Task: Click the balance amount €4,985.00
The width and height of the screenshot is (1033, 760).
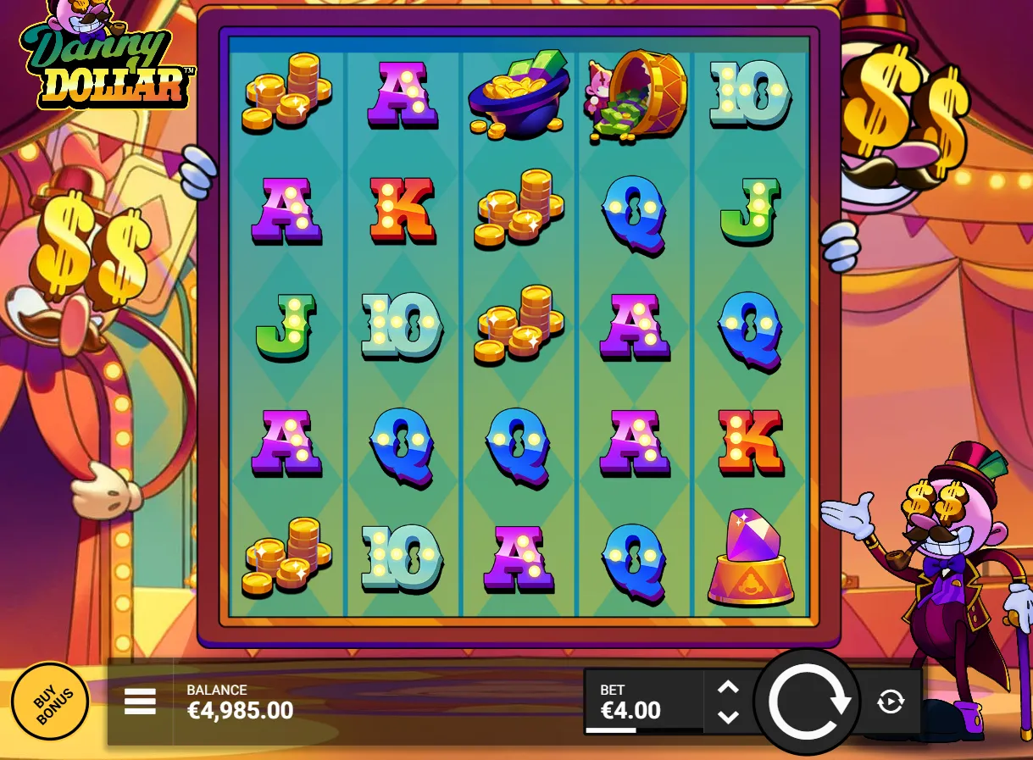Action: click(240, 710)
